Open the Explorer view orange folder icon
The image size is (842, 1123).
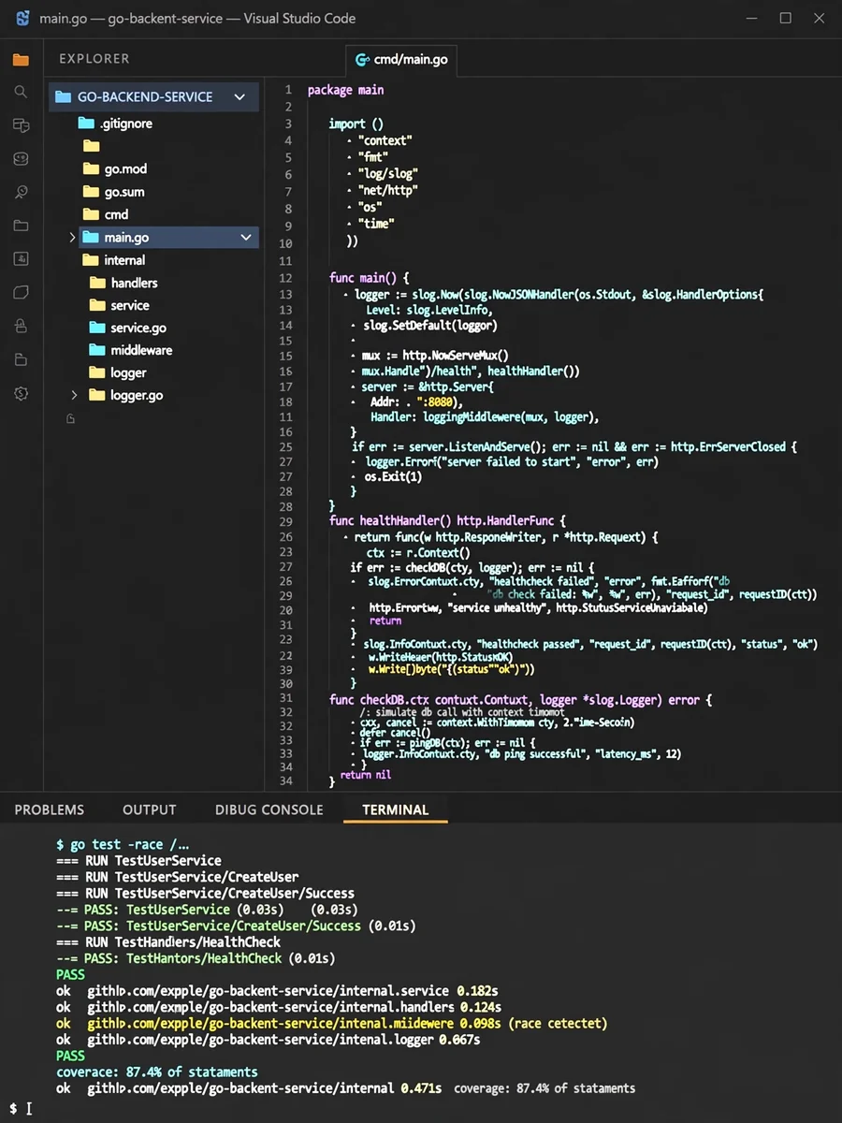click(21, 60)
